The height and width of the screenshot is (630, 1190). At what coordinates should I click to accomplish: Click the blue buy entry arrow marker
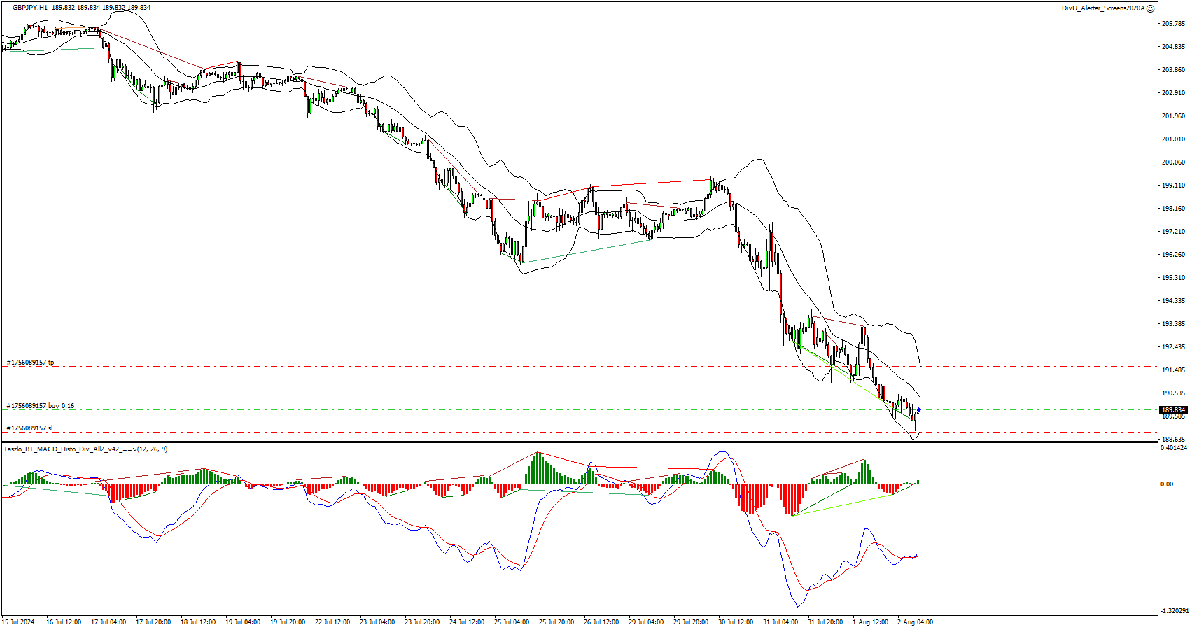click(x=919, y=409)
